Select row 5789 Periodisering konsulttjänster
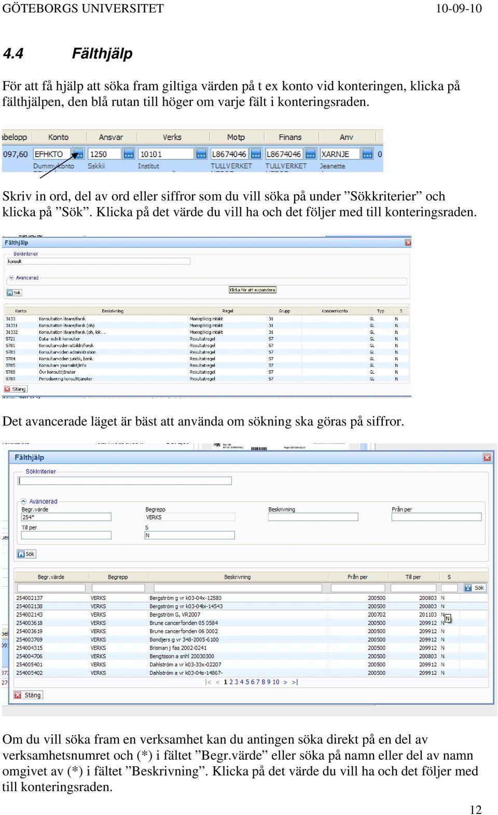Image resolution: width=498 pixels, height=815 pixels. [x=206, y=378]
